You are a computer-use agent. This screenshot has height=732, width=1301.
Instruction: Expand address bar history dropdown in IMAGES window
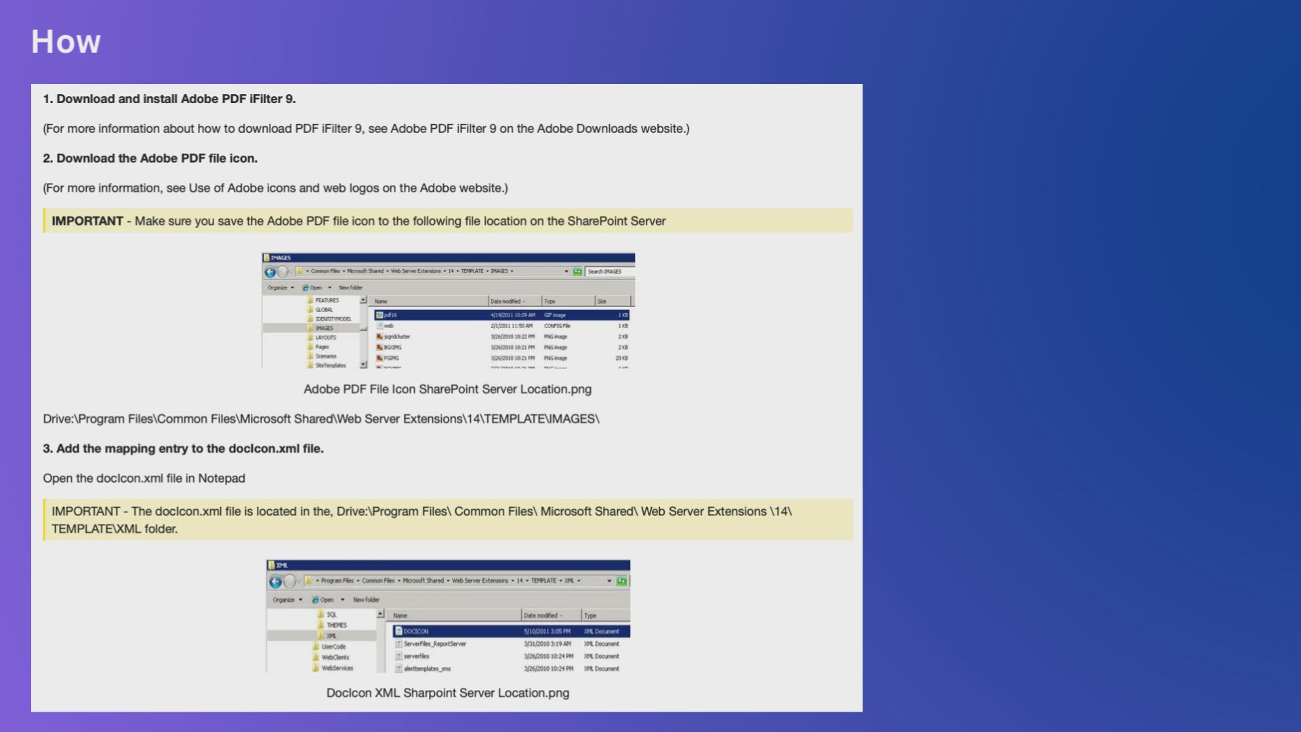(x=566, y=272)
